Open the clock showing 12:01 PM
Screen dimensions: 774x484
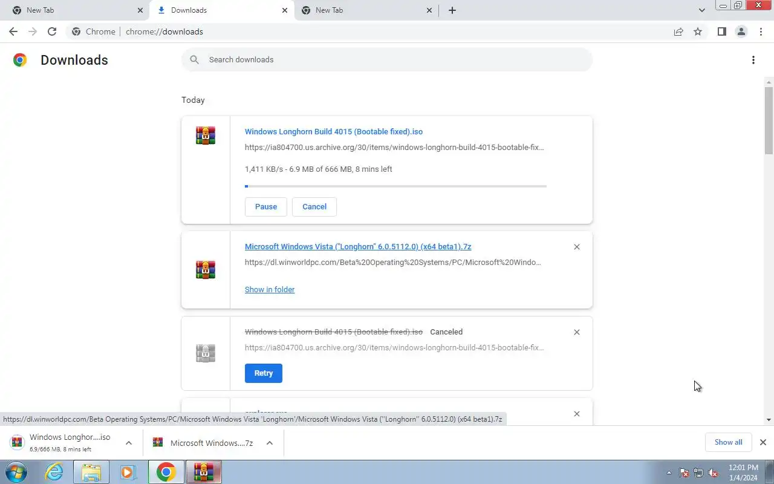click(x=743, y=473)
